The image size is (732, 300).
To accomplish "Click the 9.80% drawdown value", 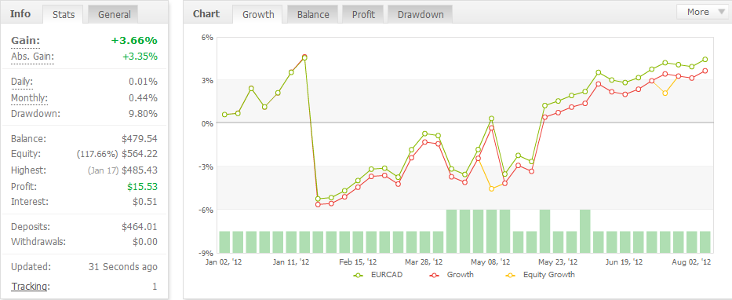I will click(144, 114).
